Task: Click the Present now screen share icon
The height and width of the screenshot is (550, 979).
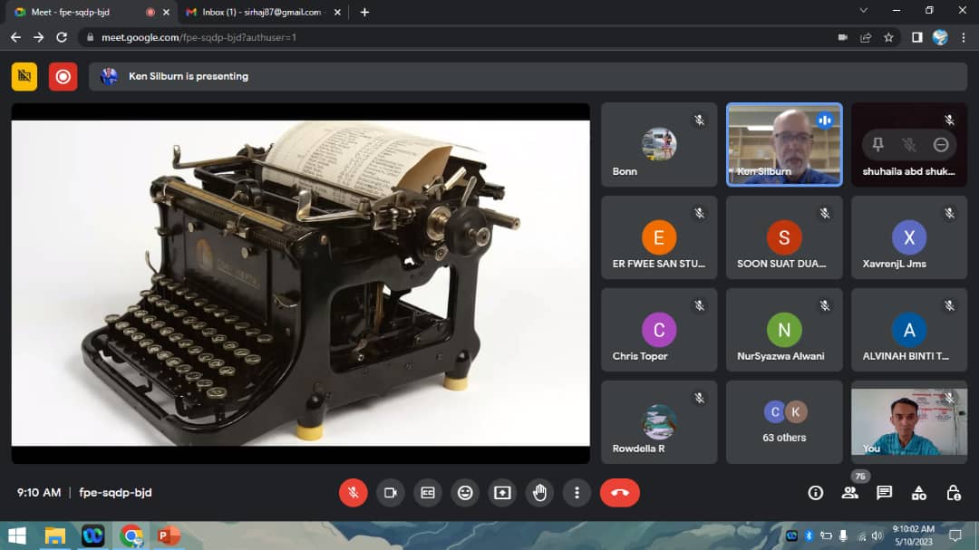Action: (502, 493)
